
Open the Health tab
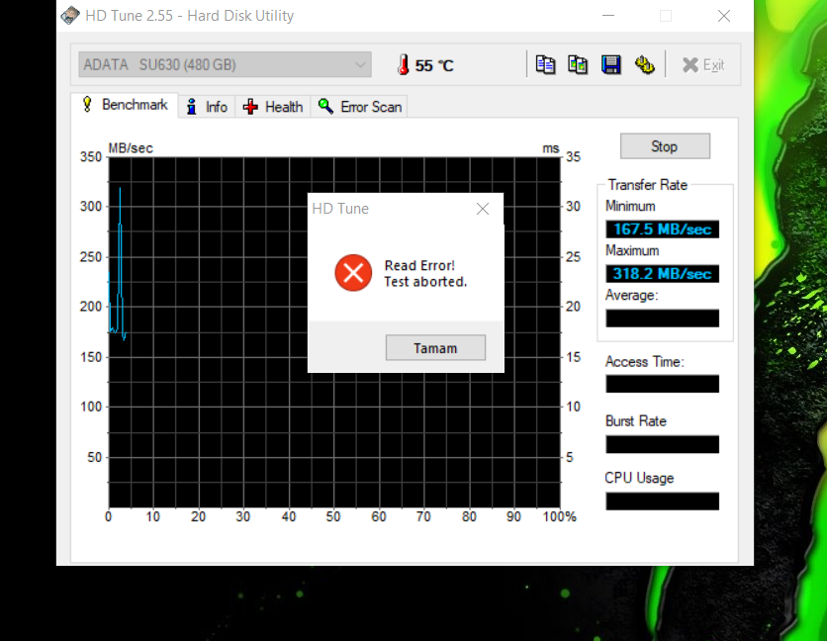(273, 107)
